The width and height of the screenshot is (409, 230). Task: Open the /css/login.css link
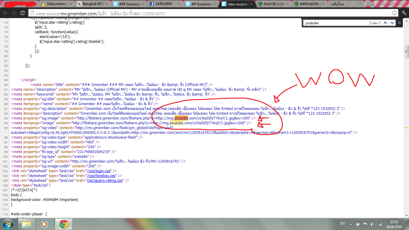tap(99, 171)
